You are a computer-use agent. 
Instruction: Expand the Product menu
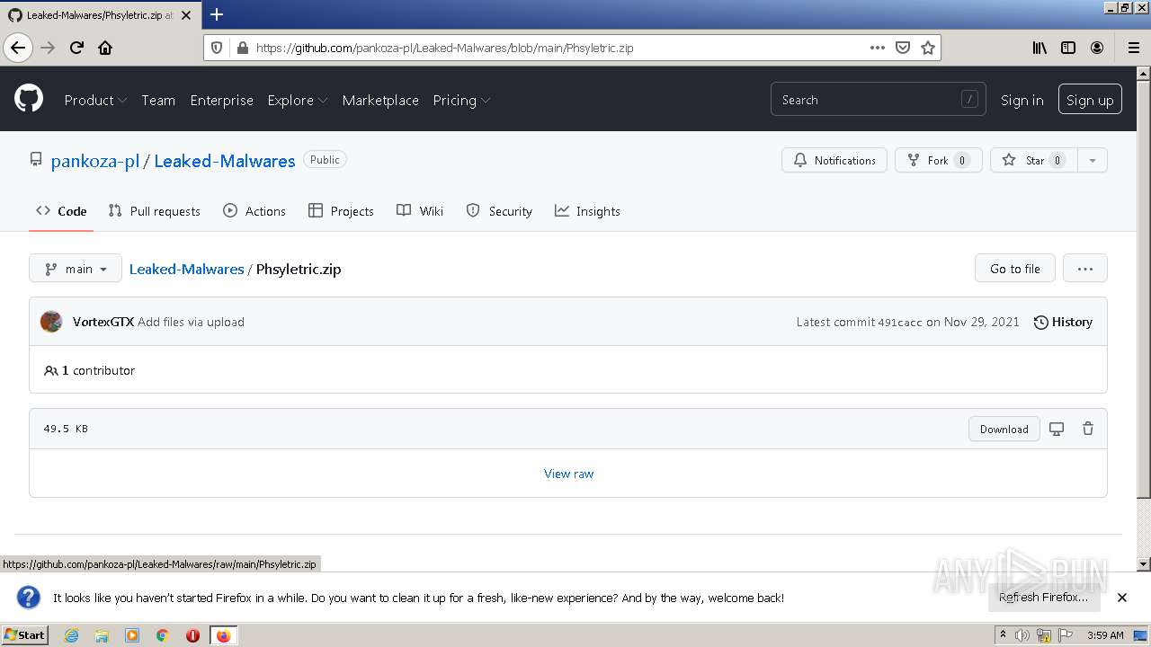point(95,100)
